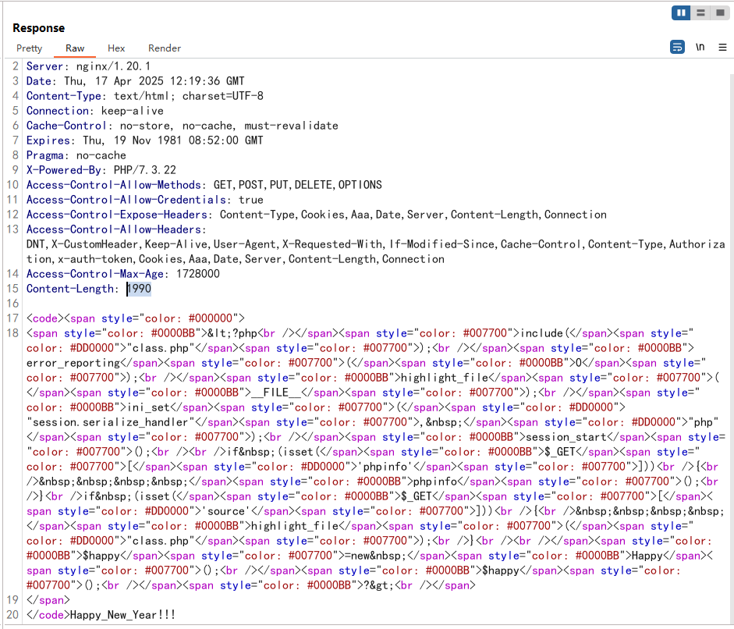Image resolution: width=734 pixels, height=629 pixels.
Task: Toggle line wrap in response viewer
Action: (x=678, y=48)
